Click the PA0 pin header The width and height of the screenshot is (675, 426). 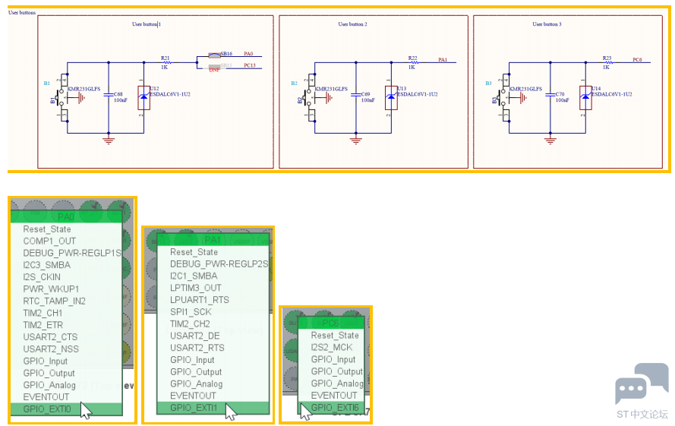click(x=66, y=216)
